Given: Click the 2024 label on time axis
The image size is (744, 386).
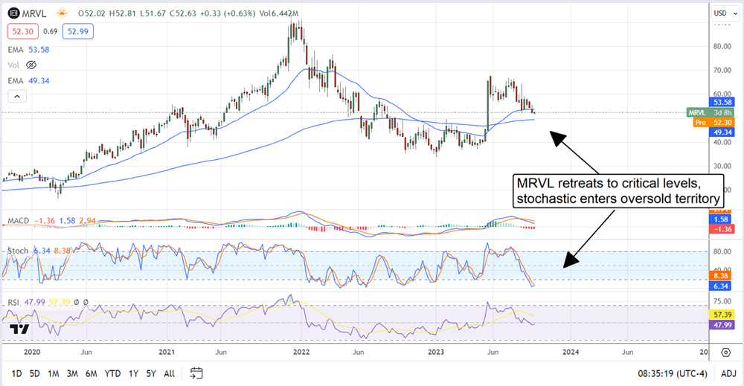Looking at the screenshot, I should click(571, 352).
